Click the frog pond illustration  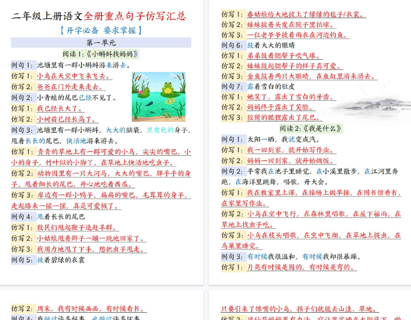tap(158, 96)
